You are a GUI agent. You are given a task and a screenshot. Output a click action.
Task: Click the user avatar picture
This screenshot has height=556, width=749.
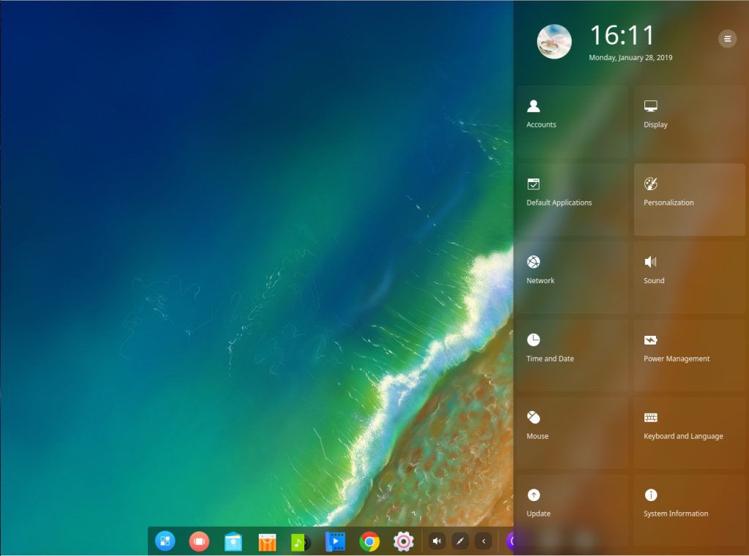(x=554, y=42)
